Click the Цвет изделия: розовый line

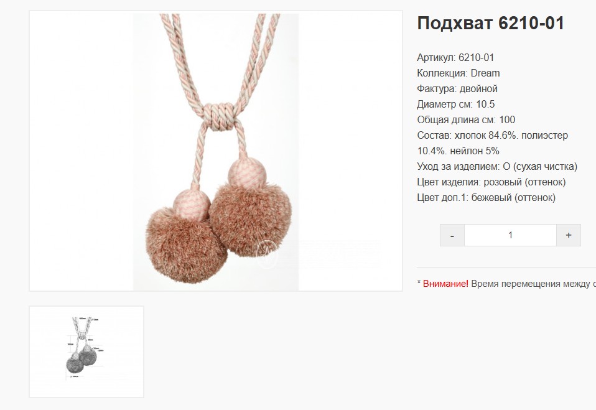491,182
